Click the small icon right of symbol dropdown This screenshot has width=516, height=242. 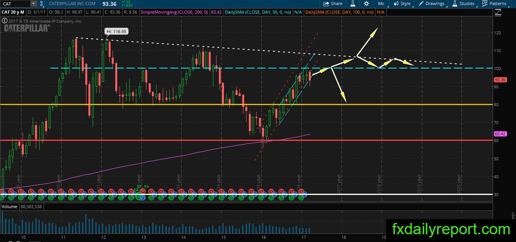pyautogui.click(x=41, y=4)
